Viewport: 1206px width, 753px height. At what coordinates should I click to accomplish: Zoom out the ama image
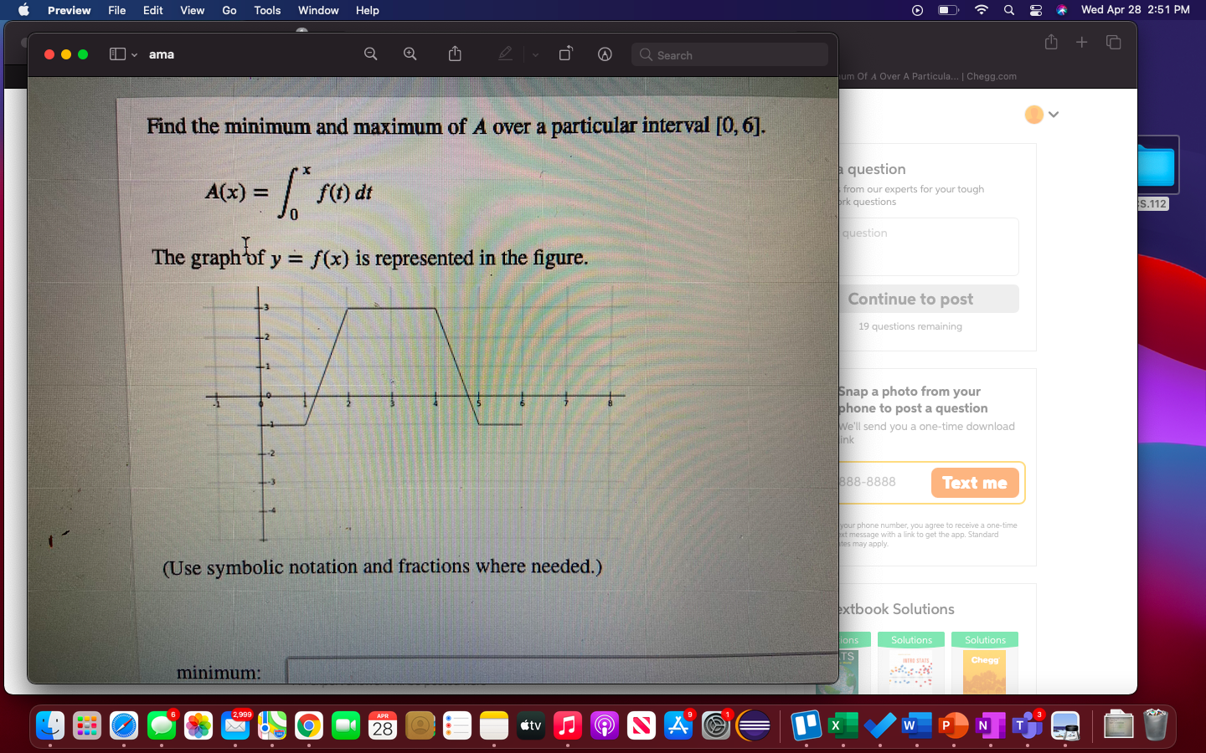pos(370,54)
